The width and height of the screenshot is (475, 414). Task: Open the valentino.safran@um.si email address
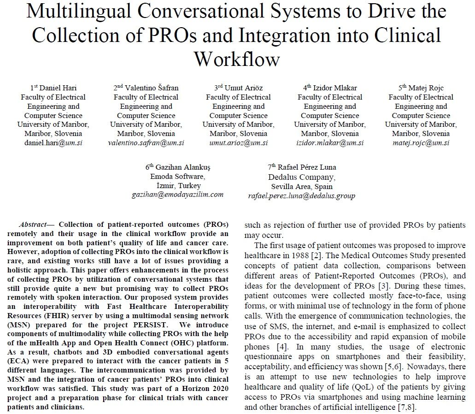point(146,143)
